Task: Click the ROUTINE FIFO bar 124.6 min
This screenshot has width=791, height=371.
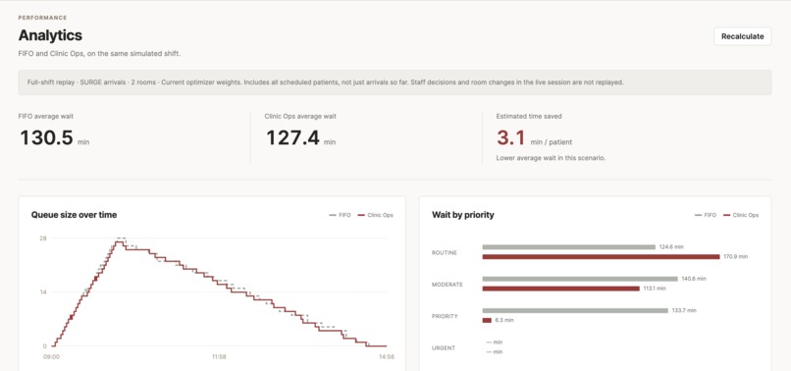Action: (568, 246)
